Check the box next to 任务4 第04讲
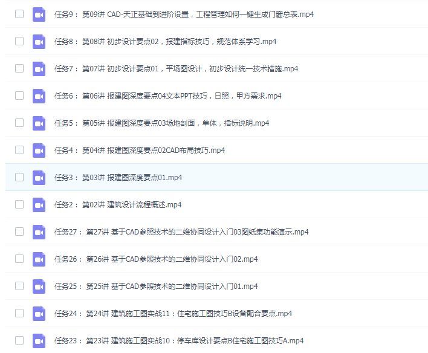The image size is (428, 353). coord(19,150)
